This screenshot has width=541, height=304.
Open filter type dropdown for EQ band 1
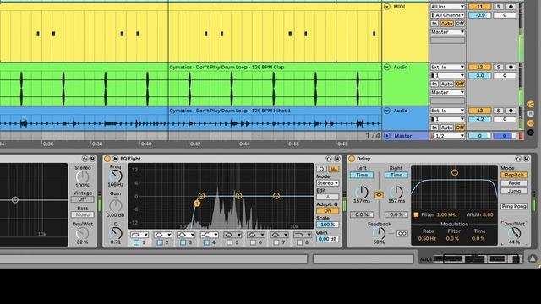coord(139,235)
